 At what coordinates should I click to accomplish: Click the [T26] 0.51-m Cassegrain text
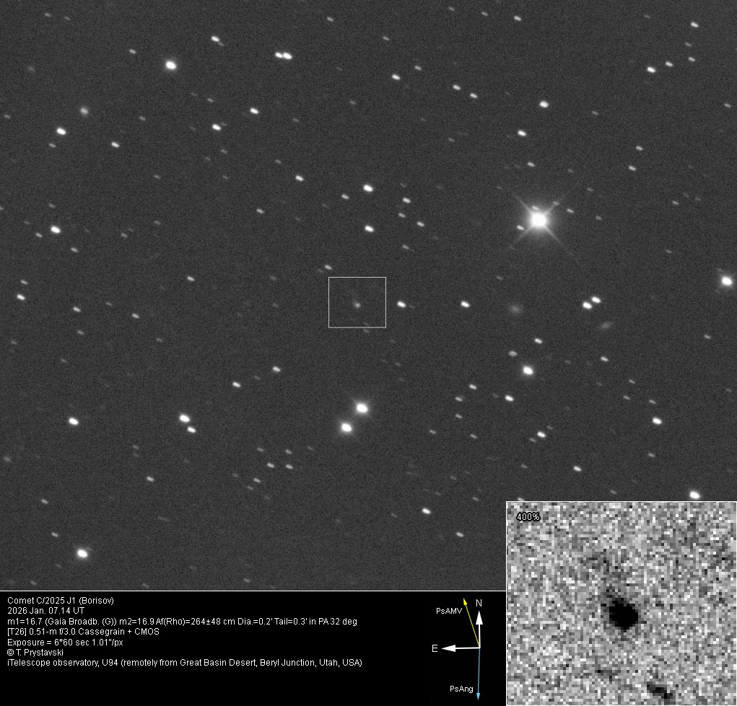click(x=83, y=631)
